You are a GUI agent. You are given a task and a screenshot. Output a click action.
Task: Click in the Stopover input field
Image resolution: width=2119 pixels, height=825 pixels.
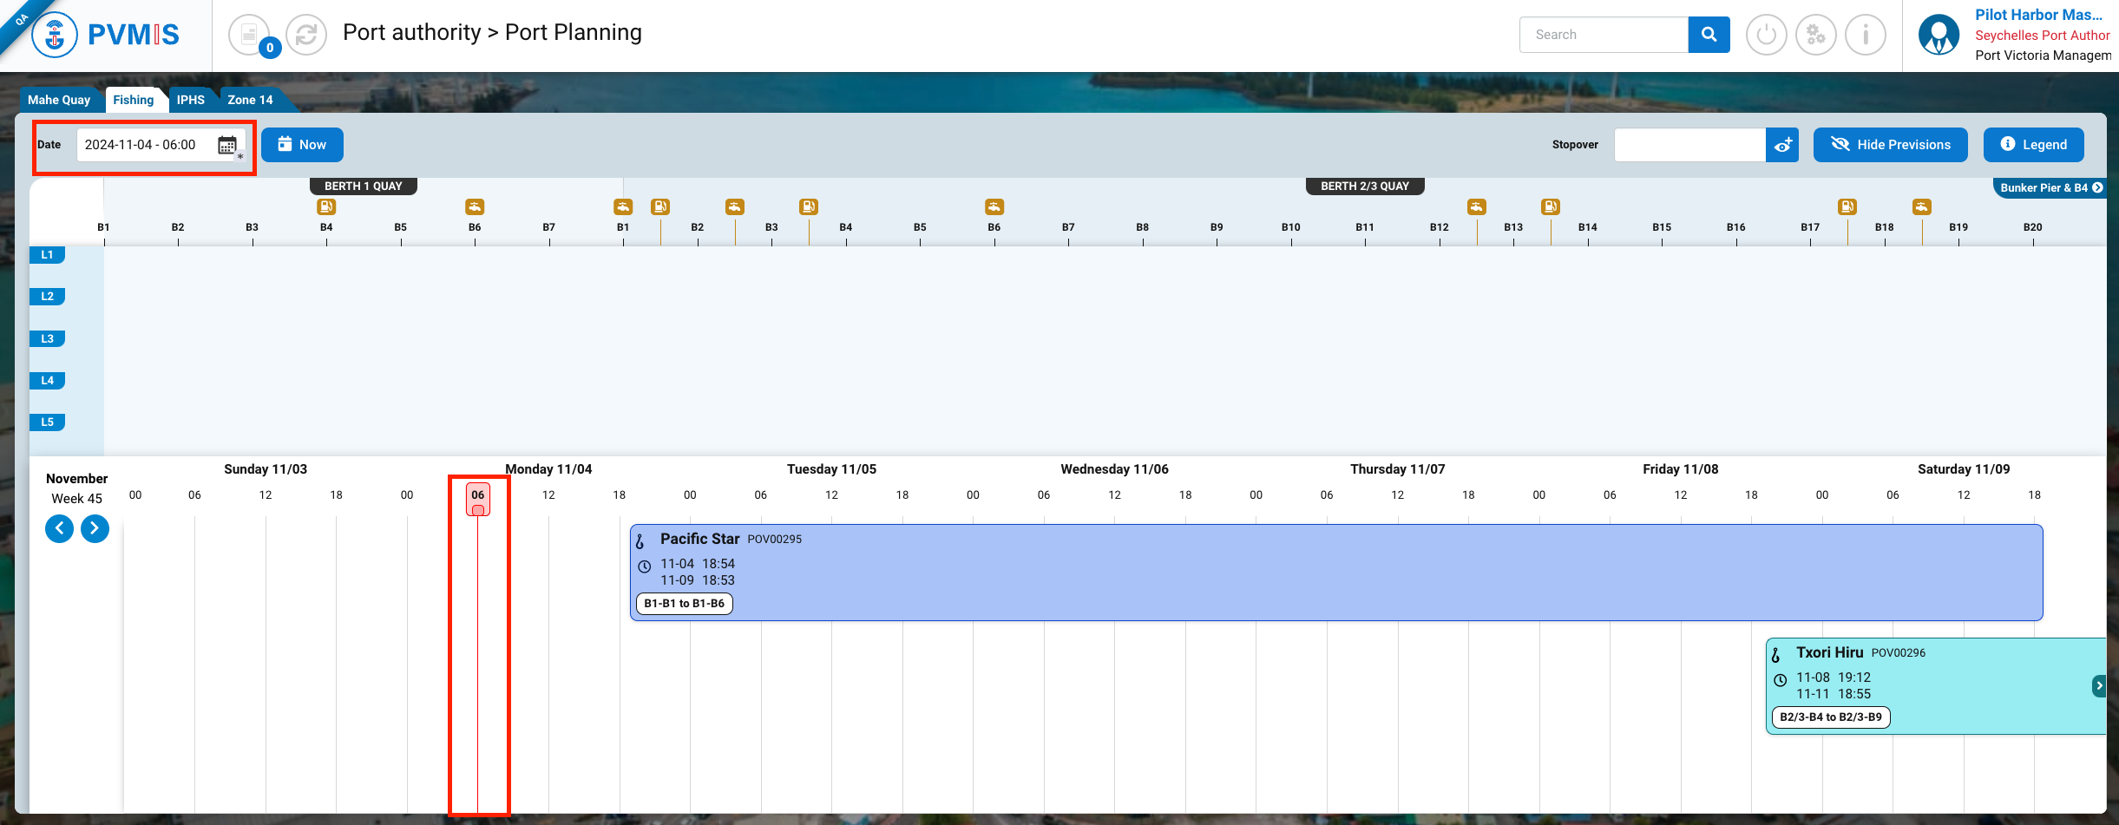tap(1689, 145)
